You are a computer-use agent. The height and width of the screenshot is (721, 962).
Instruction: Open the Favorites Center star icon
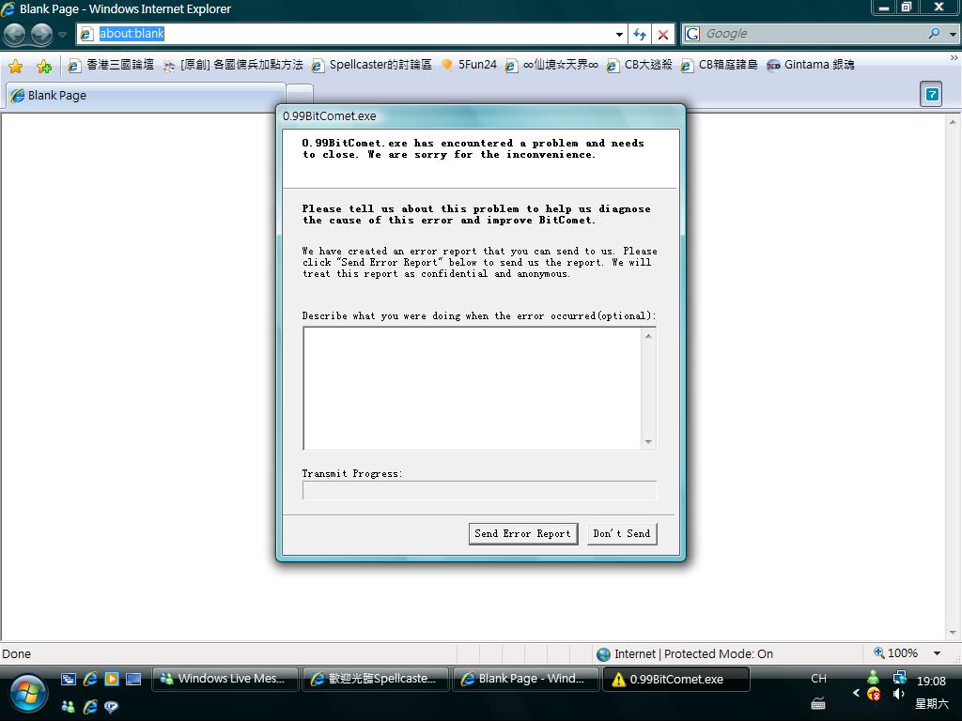coord(15,66)
